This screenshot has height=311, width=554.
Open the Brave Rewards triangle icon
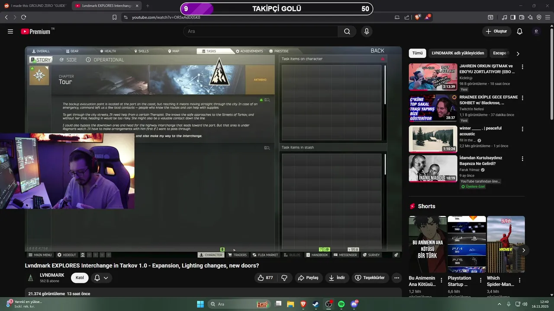coord(428,17)
